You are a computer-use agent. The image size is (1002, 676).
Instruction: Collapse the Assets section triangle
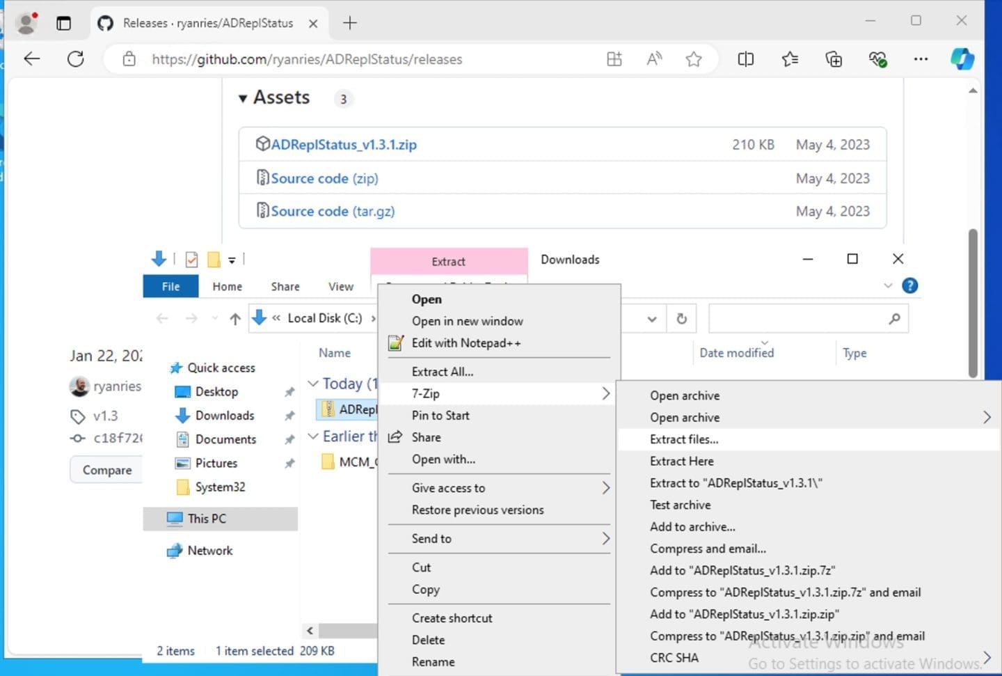243,98
